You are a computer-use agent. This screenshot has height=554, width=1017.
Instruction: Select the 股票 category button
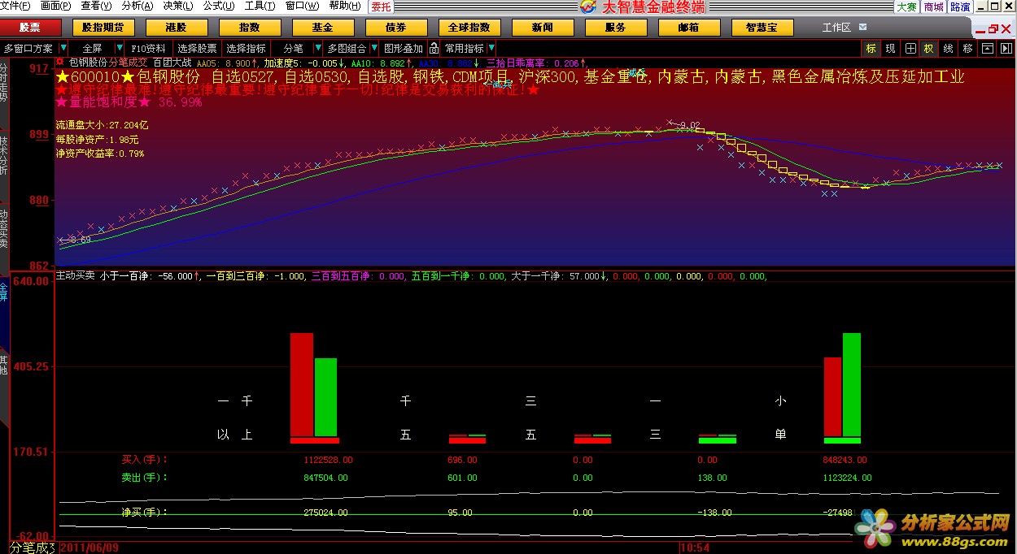pos(29,27)
